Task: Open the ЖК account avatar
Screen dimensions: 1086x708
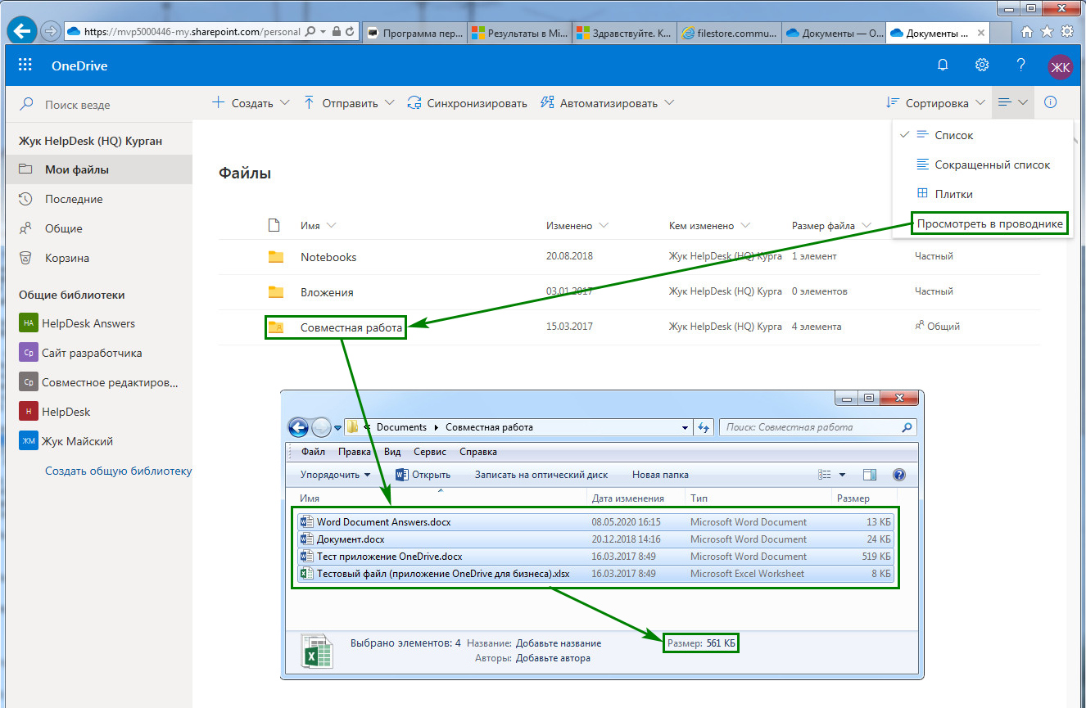Action: [1061, 67]
